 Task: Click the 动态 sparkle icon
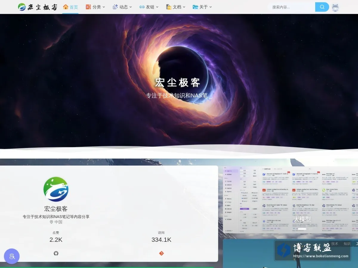tap(115, 7)
